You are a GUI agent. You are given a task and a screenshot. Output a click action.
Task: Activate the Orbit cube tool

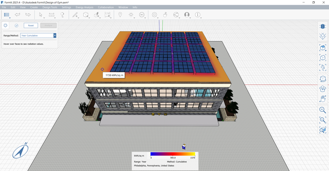(323, 79)
